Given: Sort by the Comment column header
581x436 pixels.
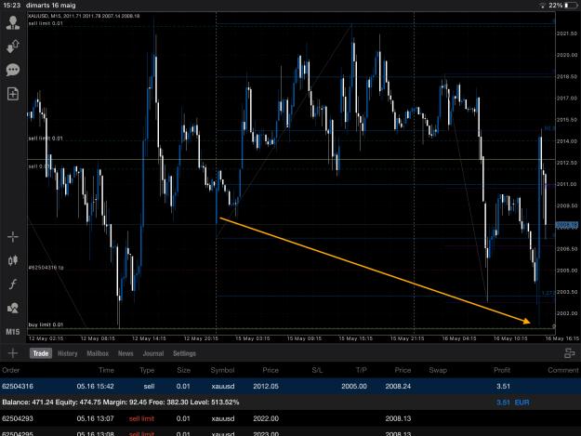Looking at the screenshot, I should click(x=562, y=370).
